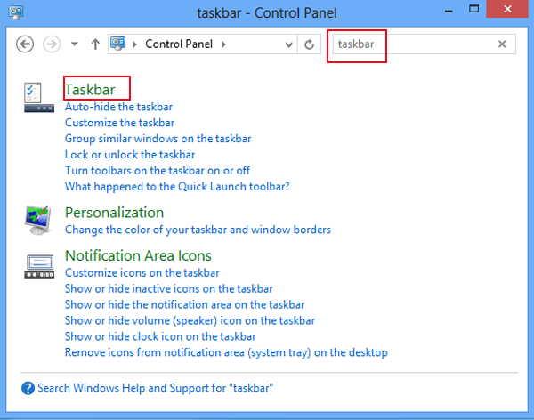Clear the search box with X
Viewport: 534px width, 420px height.
pos(502,44)
